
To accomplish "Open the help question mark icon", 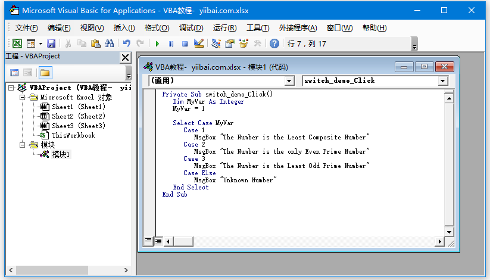I will pos(274,43).
